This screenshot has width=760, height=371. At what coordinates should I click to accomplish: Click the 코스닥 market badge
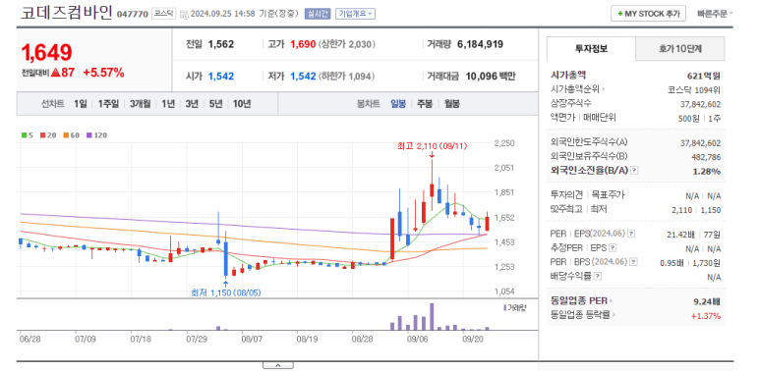(163, 14)
